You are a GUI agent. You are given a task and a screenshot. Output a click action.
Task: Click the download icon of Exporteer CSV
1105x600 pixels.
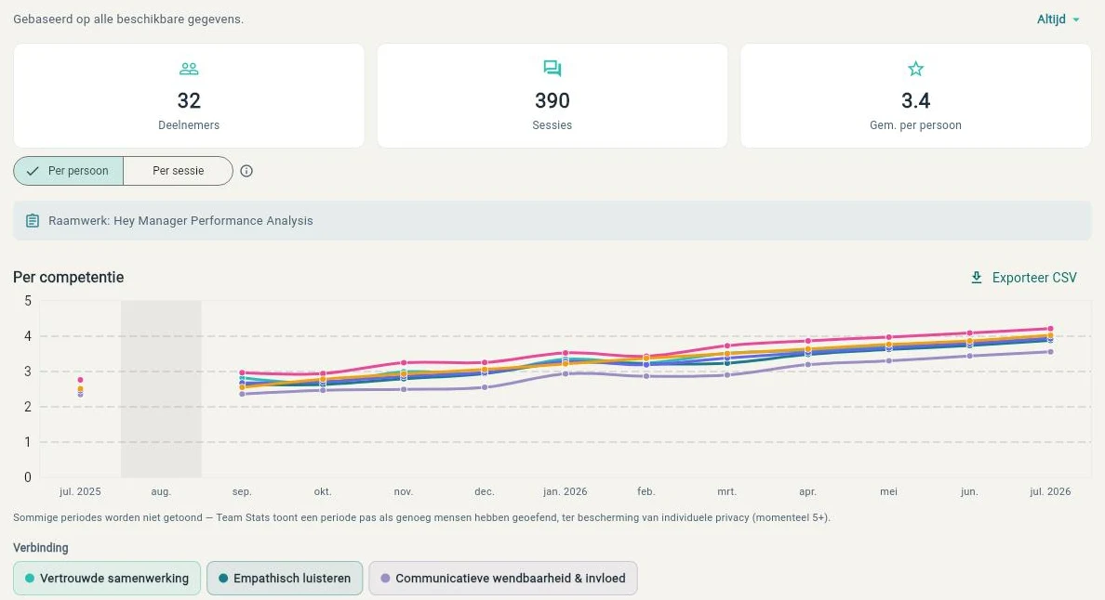click(x=976, y=278)
